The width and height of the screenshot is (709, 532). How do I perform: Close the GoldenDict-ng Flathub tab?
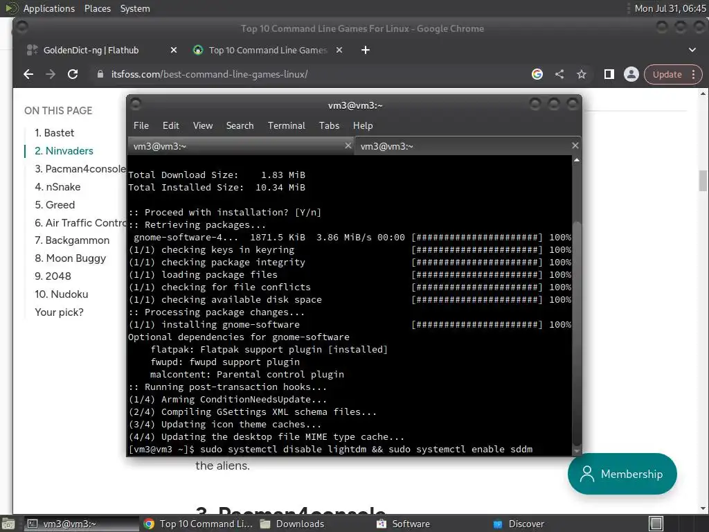174,50
